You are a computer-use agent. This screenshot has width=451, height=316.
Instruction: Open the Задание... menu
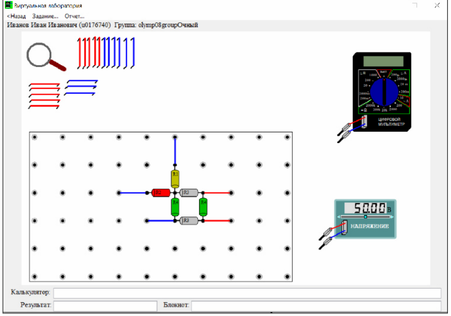[x=45, y=16]
